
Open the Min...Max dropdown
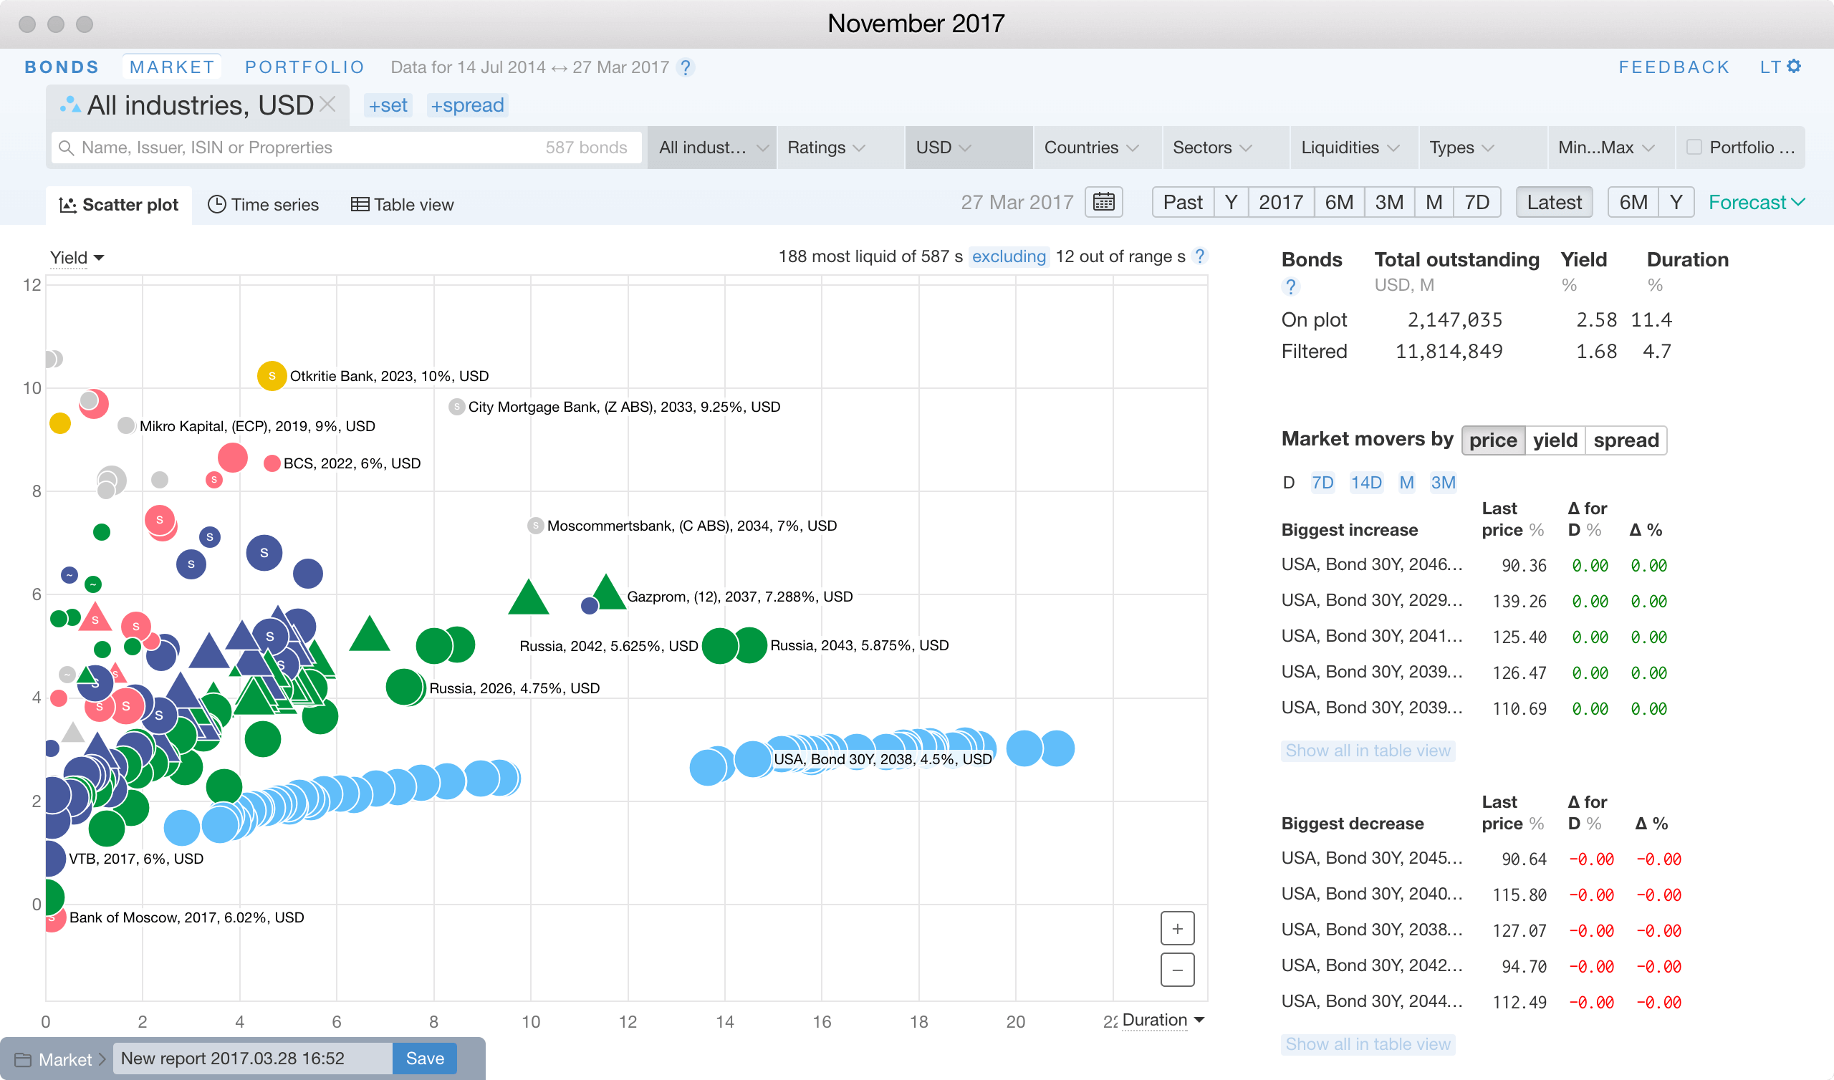(x=1611, y=148)
